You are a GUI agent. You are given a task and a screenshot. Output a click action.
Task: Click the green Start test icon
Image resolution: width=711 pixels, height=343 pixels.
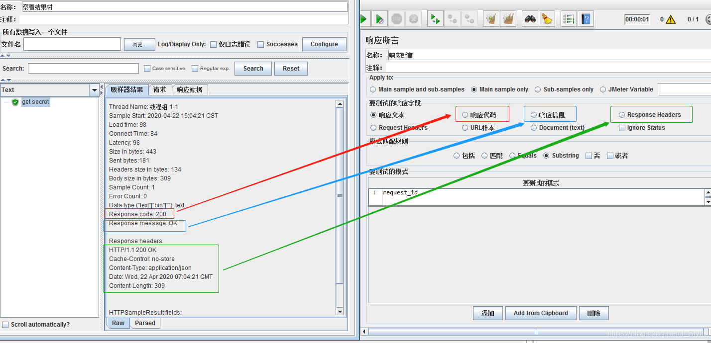click(x=363, y=19)
